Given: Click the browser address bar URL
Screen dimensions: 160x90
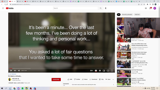Looking at the screenshot, I should tap(21, 4).
